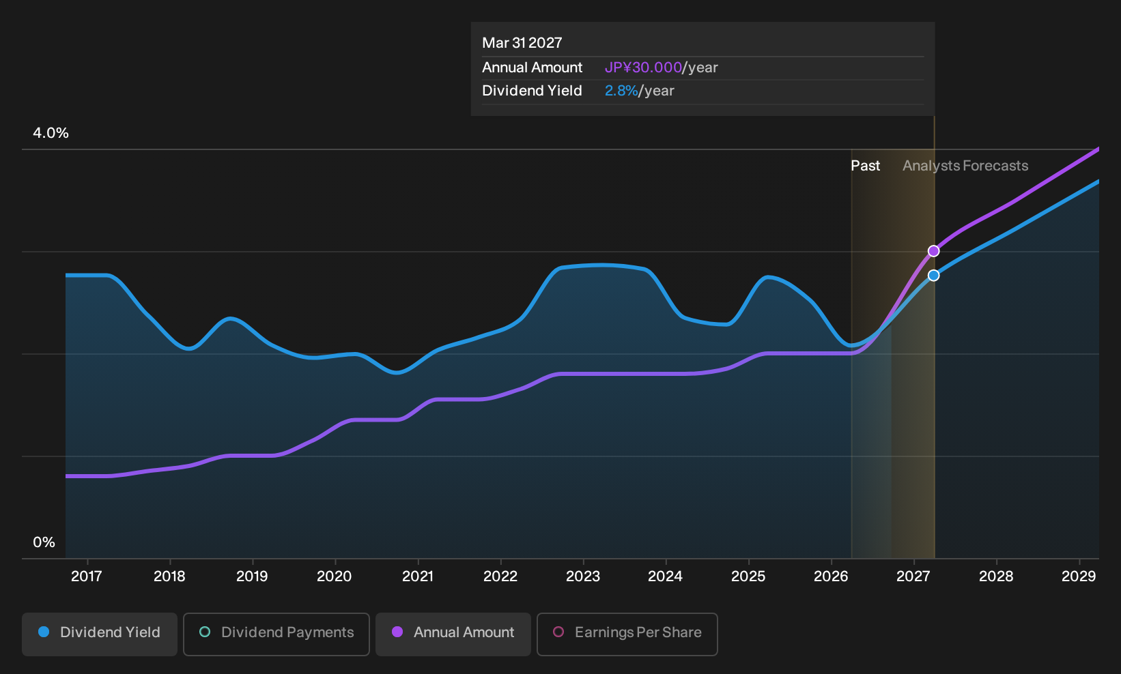Toggle the Dividend Yield legend button
1121x674 pixels.
tap(100, 634)
